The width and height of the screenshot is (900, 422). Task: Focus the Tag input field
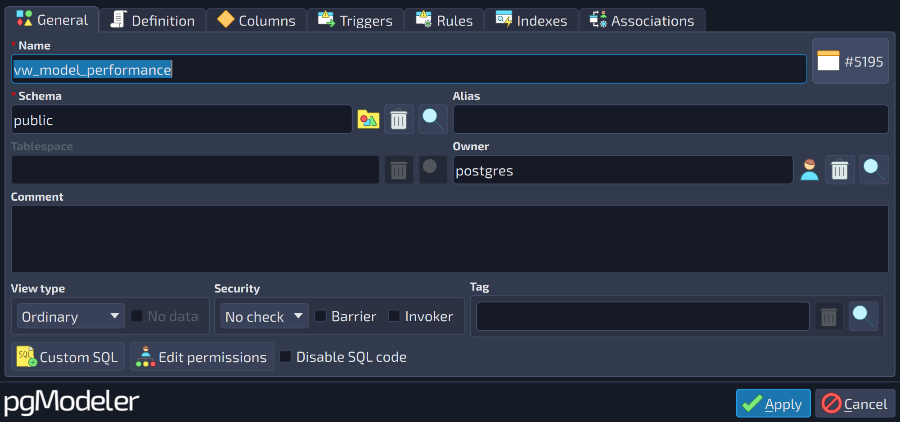click(x=643, y=316)
